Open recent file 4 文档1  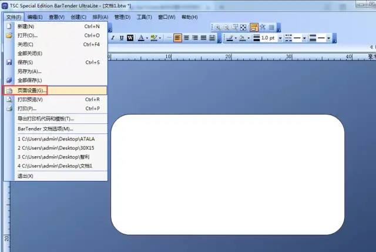pos(55,166)
